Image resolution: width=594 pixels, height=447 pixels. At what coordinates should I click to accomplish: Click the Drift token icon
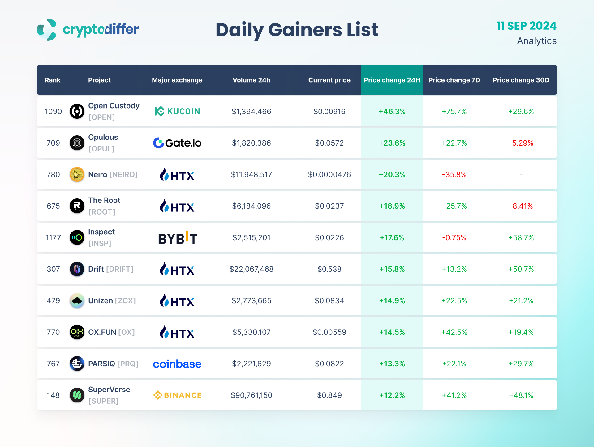pyautogui.click(x=77, y=269)
